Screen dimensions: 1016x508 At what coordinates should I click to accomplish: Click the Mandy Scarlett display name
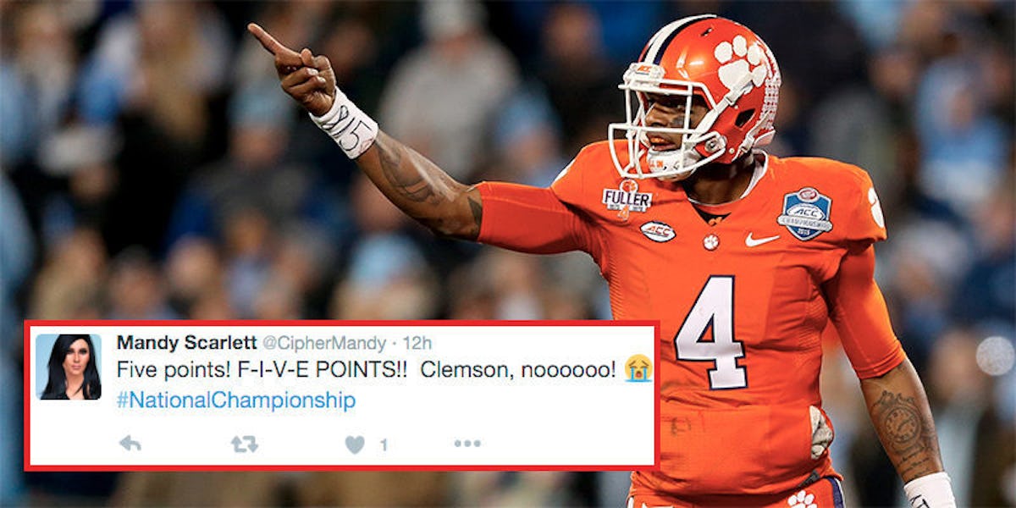tap(185, 343)
